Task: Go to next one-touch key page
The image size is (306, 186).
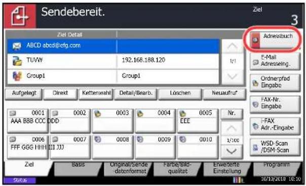Action: tap(232, 152)
